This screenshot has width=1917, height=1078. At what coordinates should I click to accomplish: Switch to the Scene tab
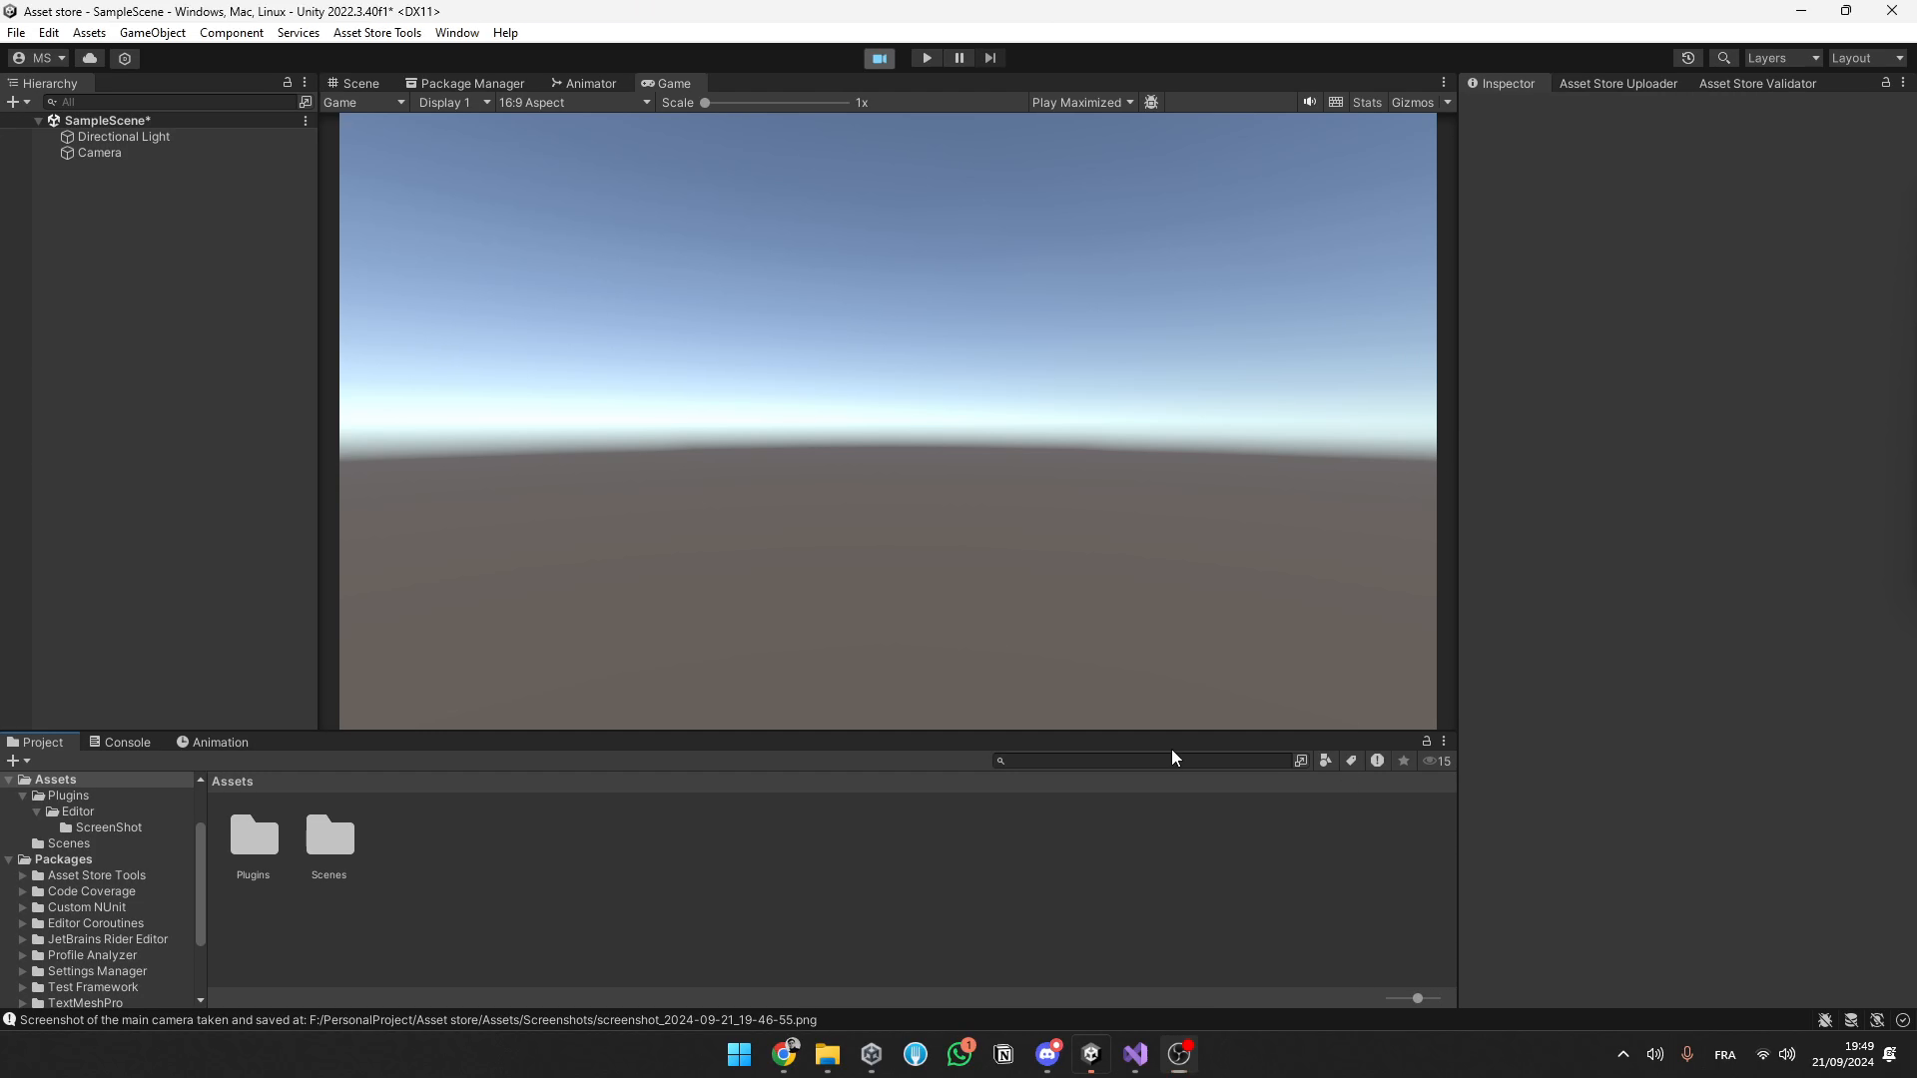(353, 83)
